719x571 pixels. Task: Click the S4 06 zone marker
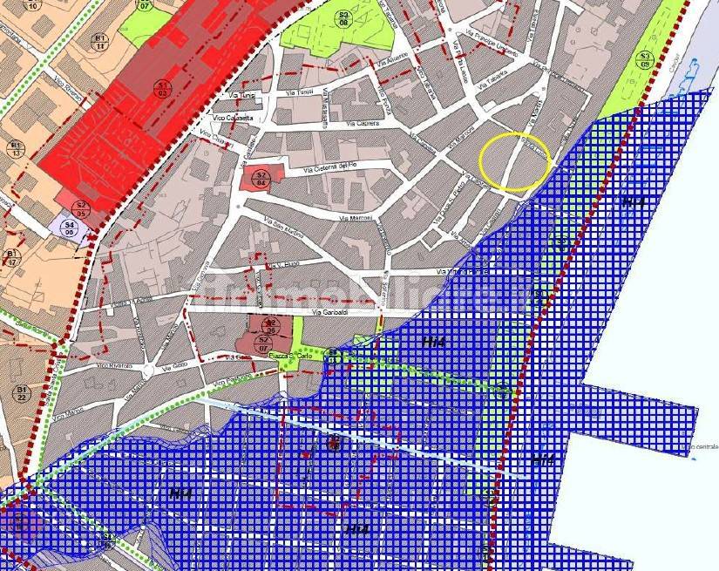click(x=70, y=228)
